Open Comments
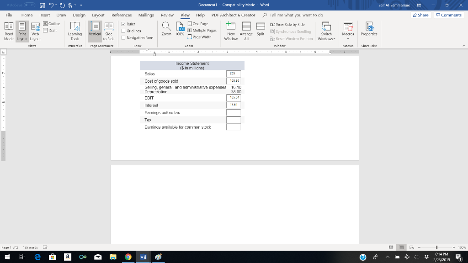Image resolution: width=468 pixels, height=263 pixels. click(x=448, y=15)
